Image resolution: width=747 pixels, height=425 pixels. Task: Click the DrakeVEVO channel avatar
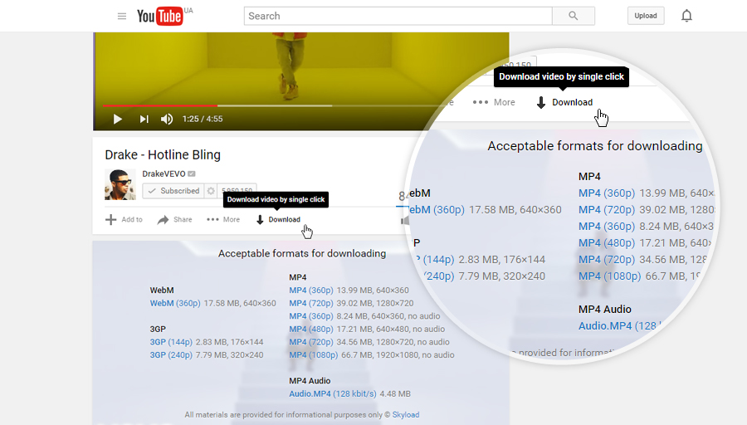pos(120,184)
